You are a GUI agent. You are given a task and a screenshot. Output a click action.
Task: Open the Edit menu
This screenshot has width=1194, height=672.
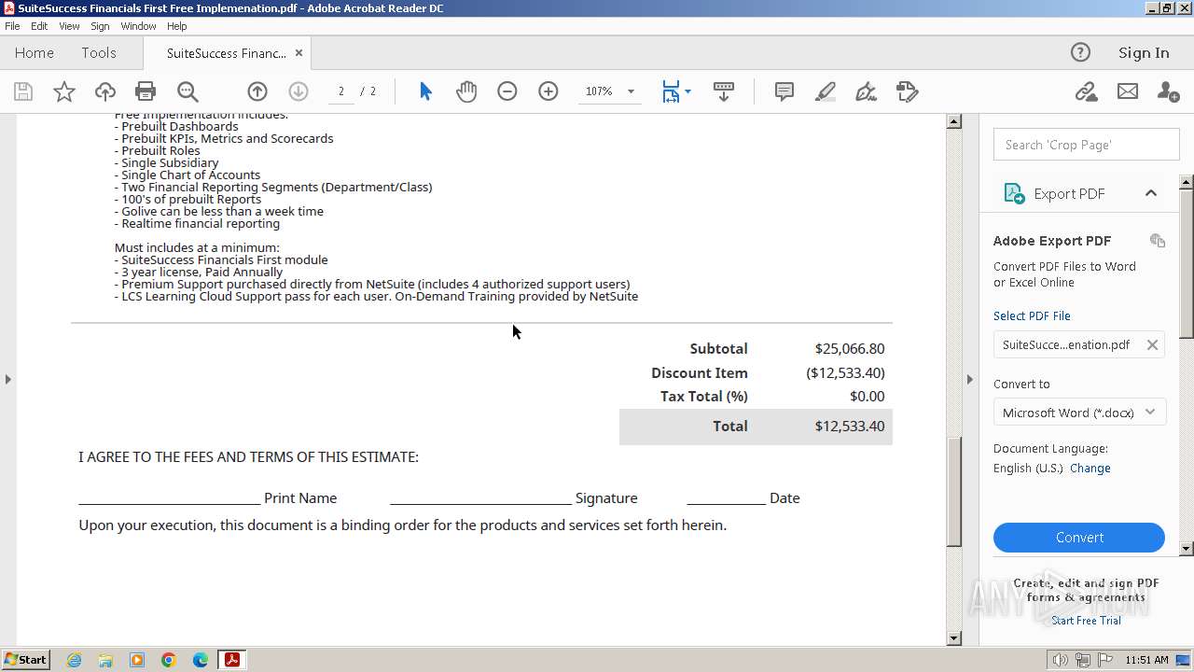pos(39,26)
